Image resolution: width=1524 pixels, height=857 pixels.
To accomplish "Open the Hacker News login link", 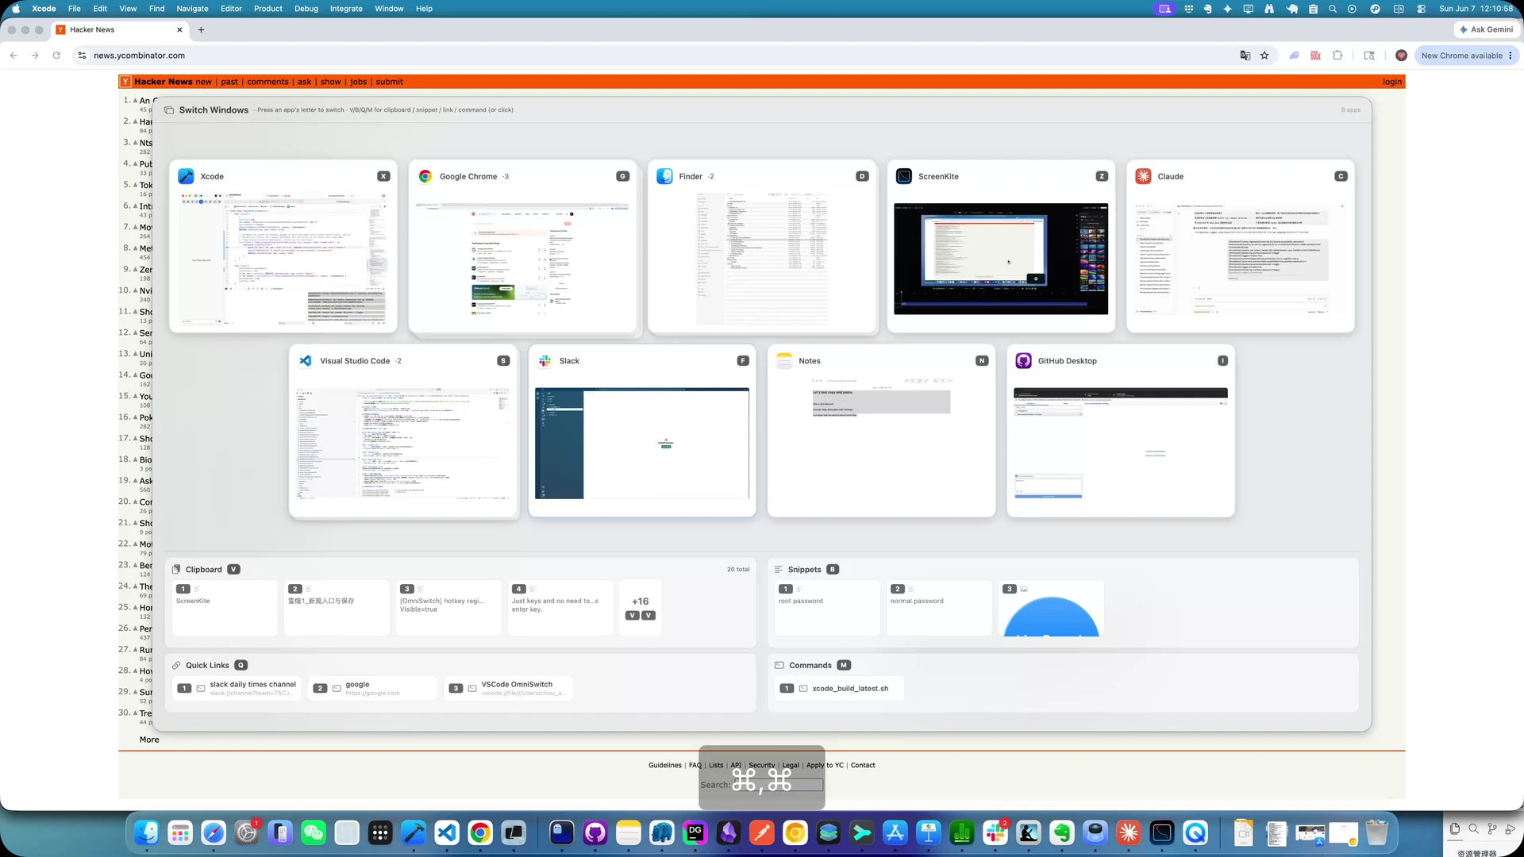I will point(1391,82).
